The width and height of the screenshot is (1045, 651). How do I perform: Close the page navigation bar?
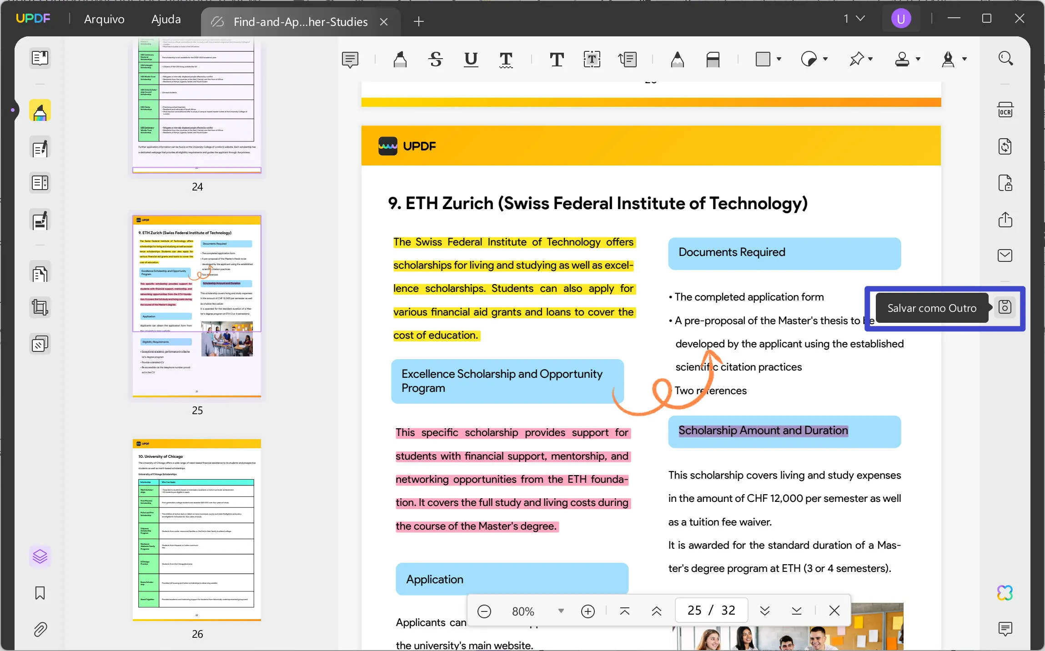834,611
